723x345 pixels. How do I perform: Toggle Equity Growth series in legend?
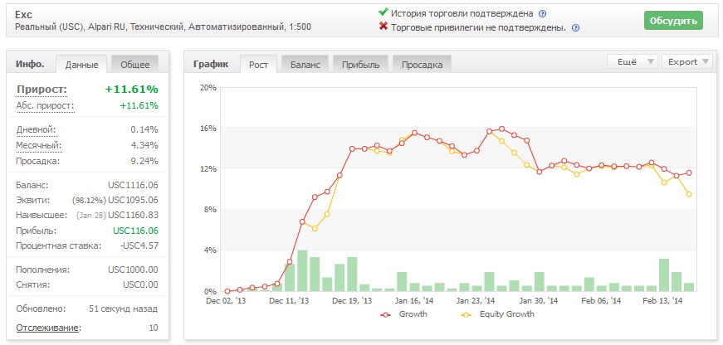point(497,314)
